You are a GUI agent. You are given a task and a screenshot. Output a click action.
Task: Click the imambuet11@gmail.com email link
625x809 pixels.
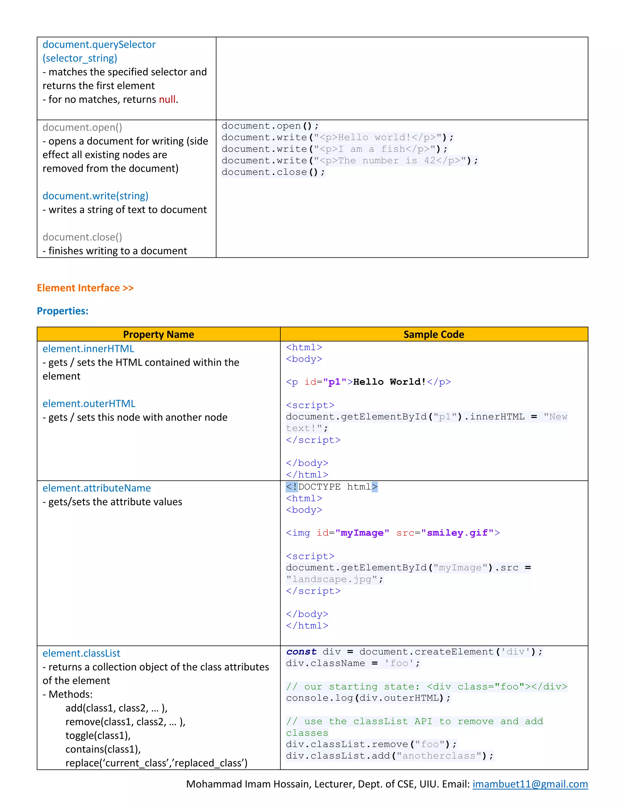point(530,784)
